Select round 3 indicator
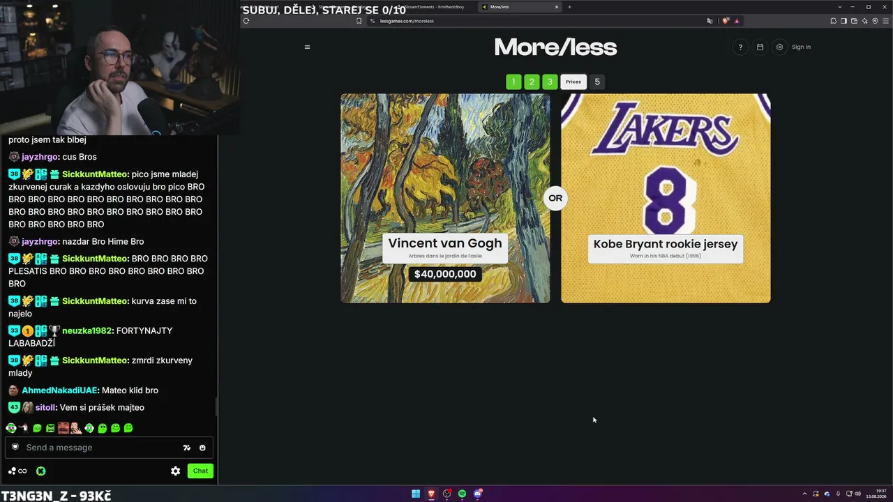This screenshot has height=502, width=893. pyautogui.click(x=550, y=82)
